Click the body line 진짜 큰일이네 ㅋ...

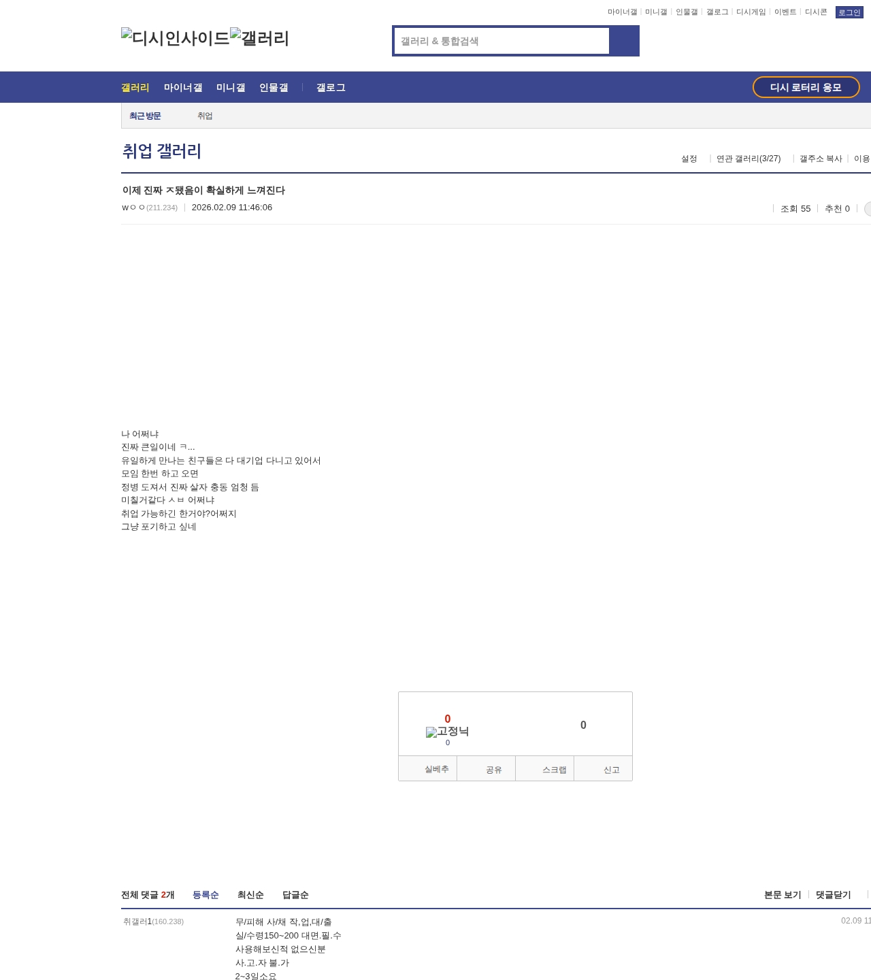coord(158,447)
